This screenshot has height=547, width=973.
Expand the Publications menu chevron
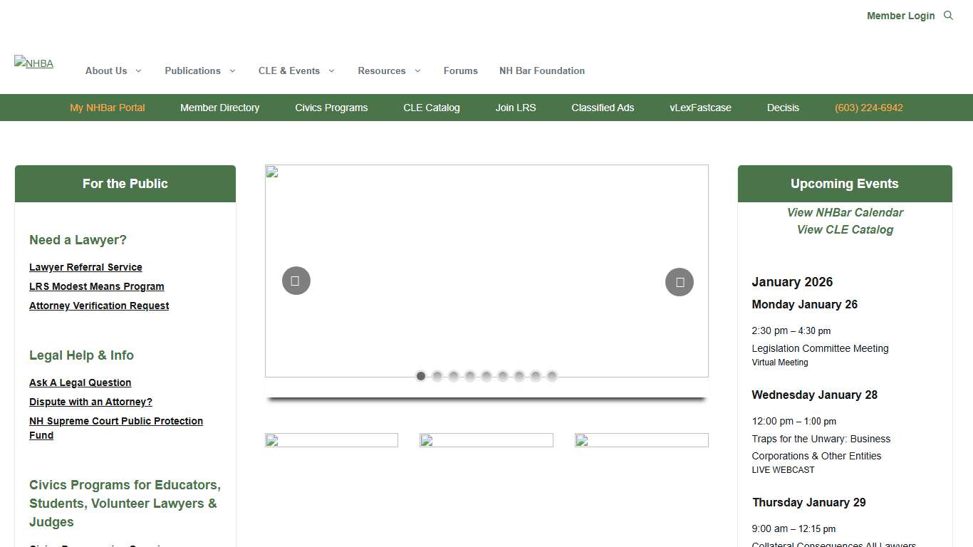click(x=231, y=71)
